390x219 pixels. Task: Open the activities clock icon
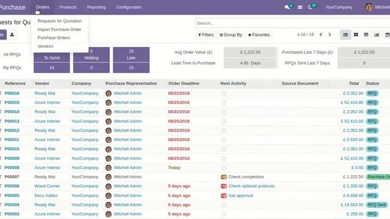[x=310, y=7]
